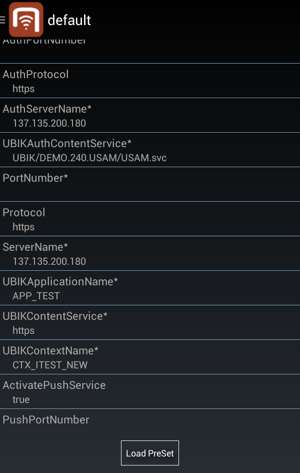This screenshot has height=473, width=300.
Task: Select the partially hidden AuthPortNumber row
Action: click(150, 50)
